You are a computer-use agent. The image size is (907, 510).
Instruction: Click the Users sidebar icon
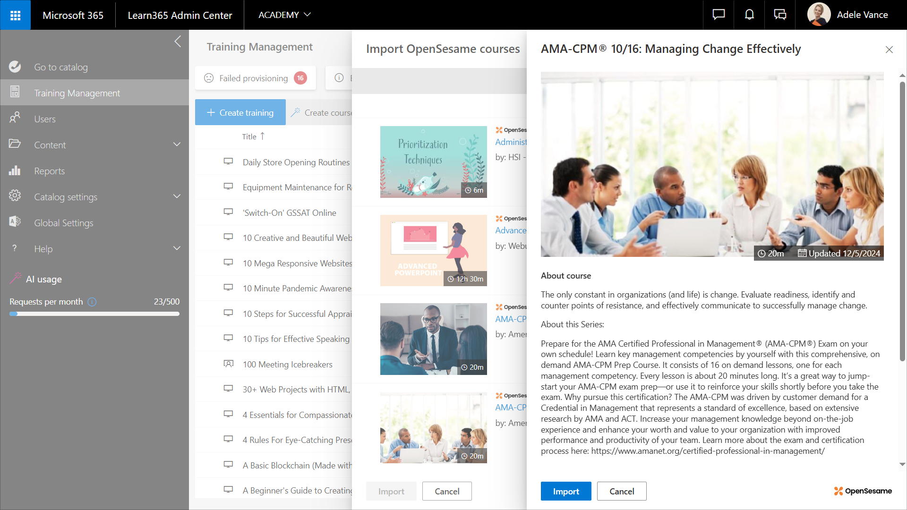coord(15,118)
